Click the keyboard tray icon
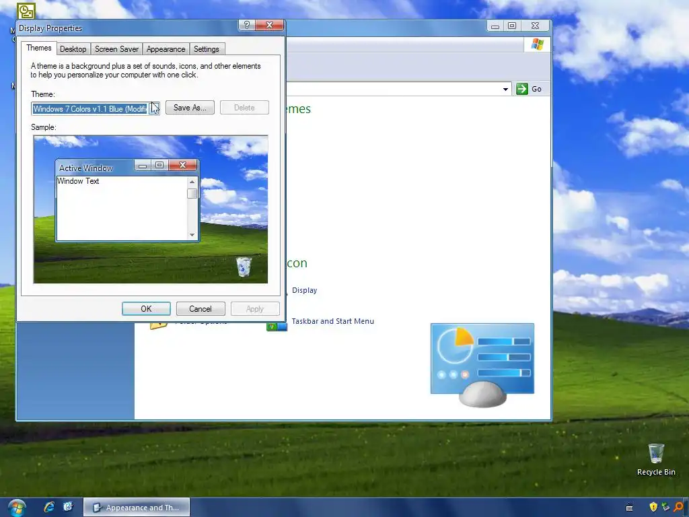 click(x=629, y=508)
